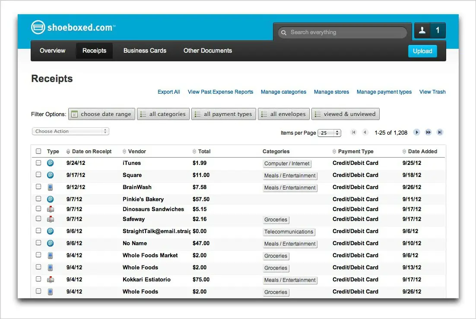Viewport: 476px width, 319px height.
Task: Click the mail icon for Dinosaurs Sandwiches
Action: pos(51,209)
